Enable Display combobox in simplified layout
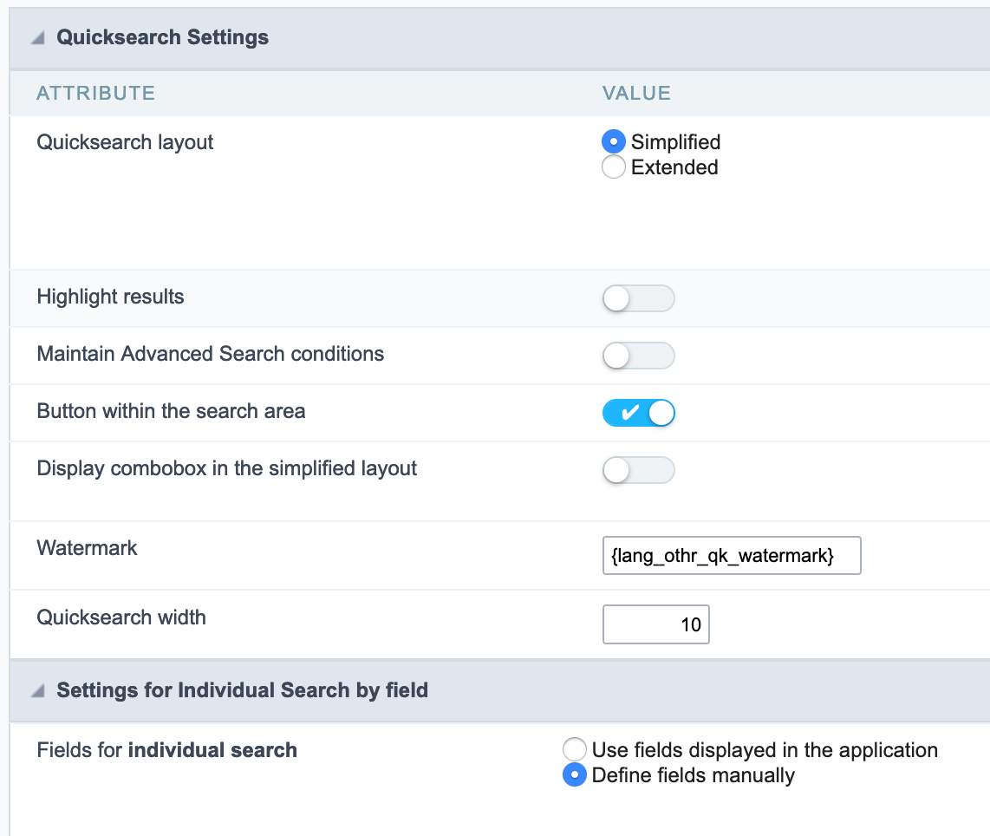This screenshot has width=990, height=836. click(638, 470)
